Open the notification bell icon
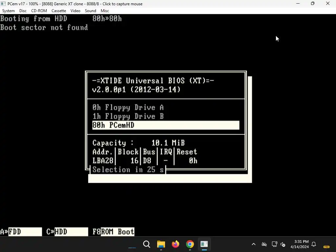The height and width of the screenshot is (252, 336). [314, 244]
